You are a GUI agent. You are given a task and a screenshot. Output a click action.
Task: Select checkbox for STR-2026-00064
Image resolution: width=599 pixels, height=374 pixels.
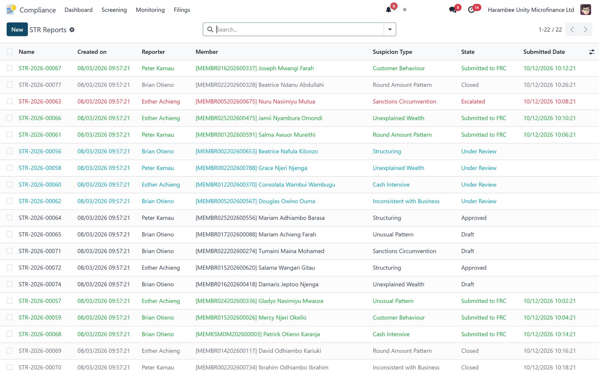[10, 218]
